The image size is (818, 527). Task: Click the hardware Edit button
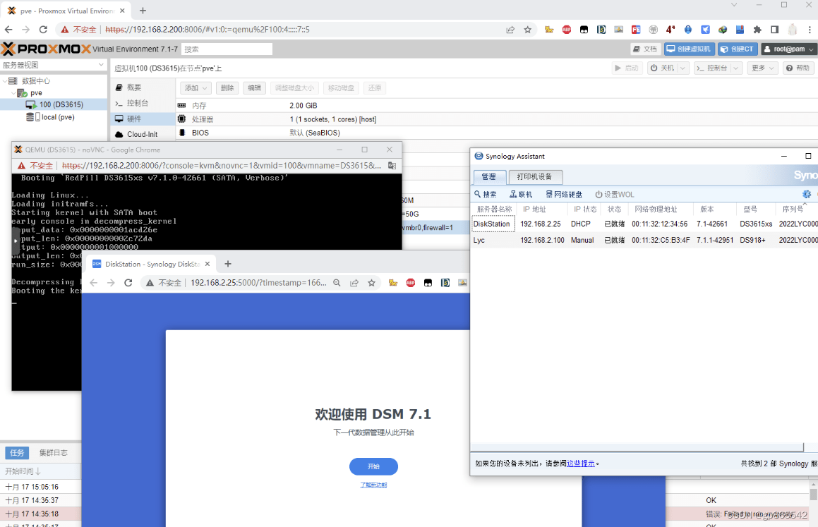pyautogui.click(x=255, y=87)
